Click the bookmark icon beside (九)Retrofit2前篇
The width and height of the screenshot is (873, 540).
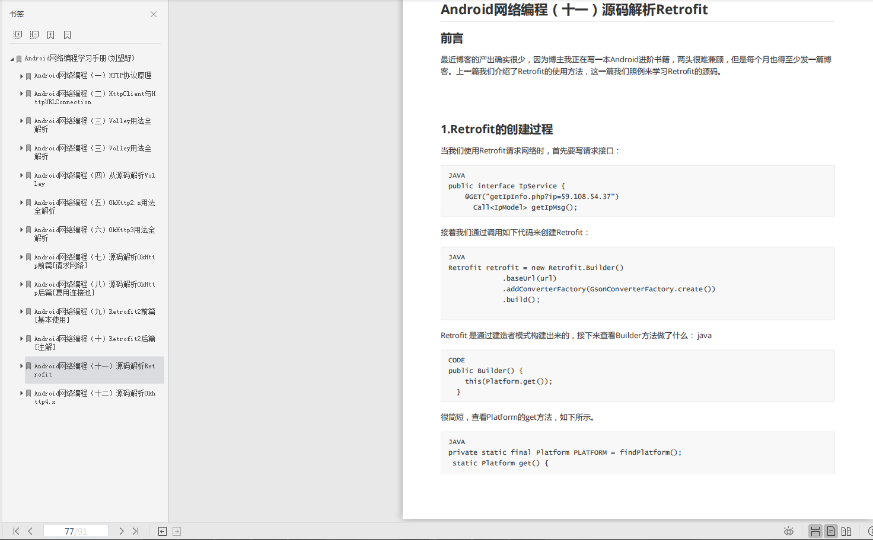point(28,311)
